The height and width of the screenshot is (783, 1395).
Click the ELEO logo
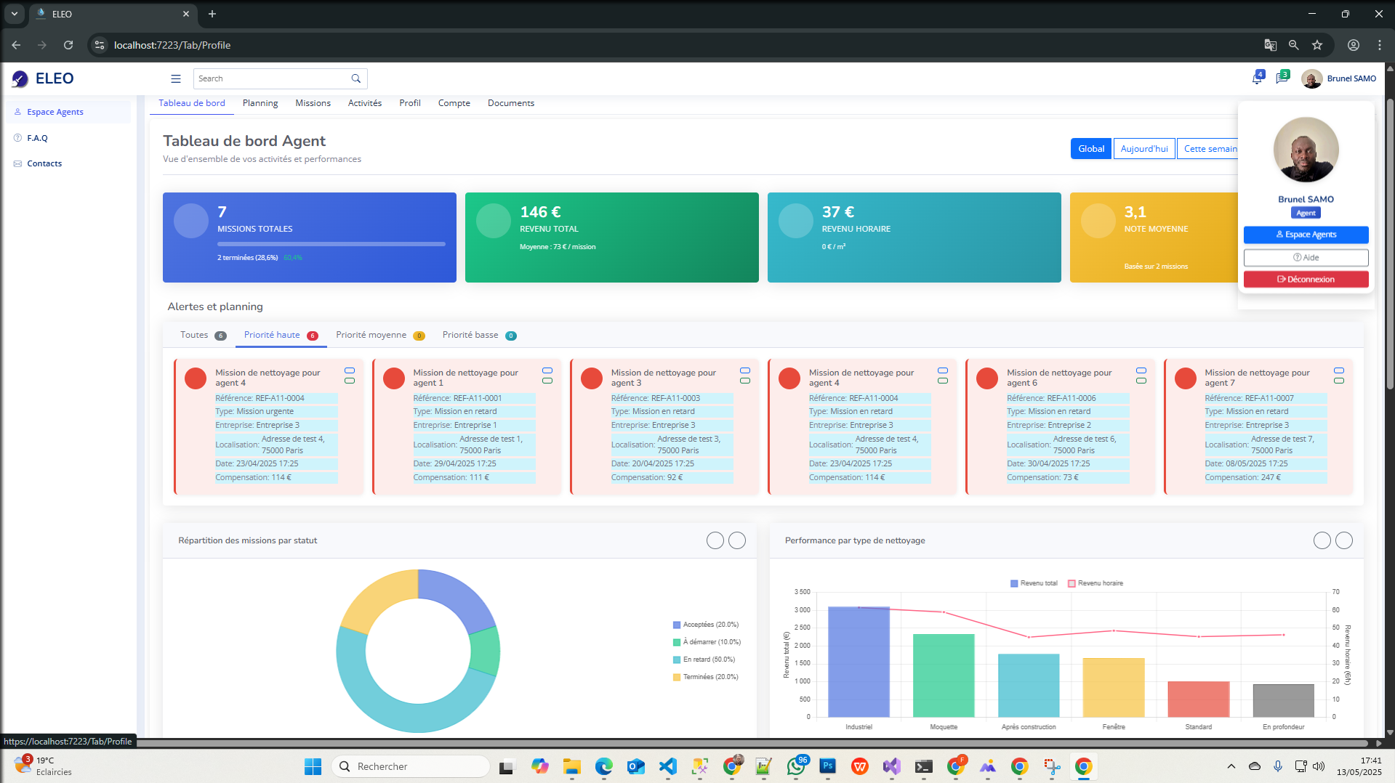(42, 78)
